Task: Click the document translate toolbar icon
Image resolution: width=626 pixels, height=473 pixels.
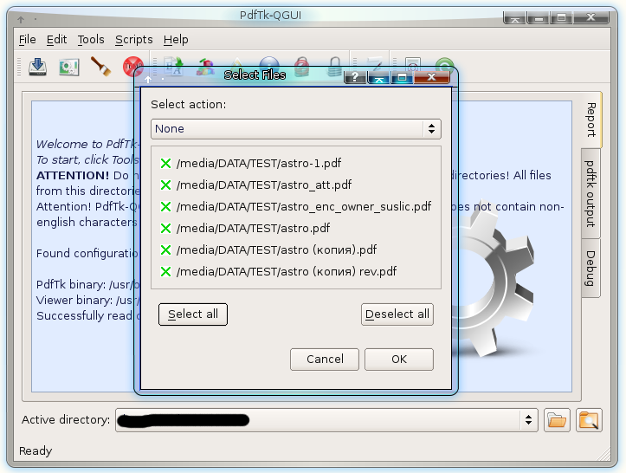Action: coord(174,66)
